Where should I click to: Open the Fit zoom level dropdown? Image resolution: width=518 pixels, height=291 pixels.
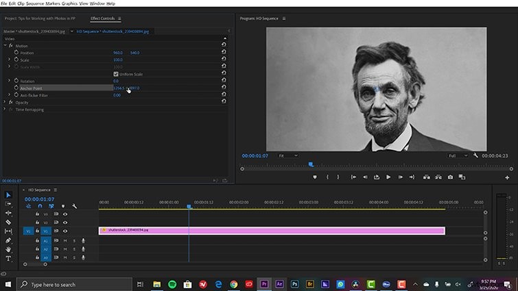click(288, 155)
